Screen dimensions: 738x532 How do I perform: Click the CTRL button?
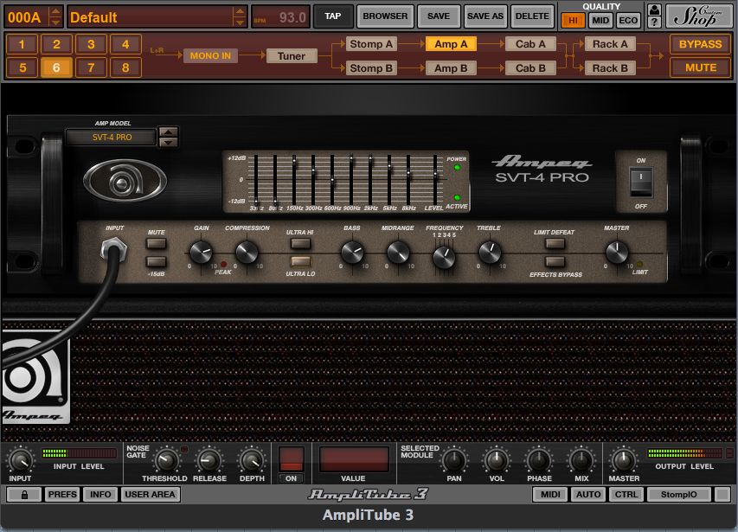(x=626, y=494)
